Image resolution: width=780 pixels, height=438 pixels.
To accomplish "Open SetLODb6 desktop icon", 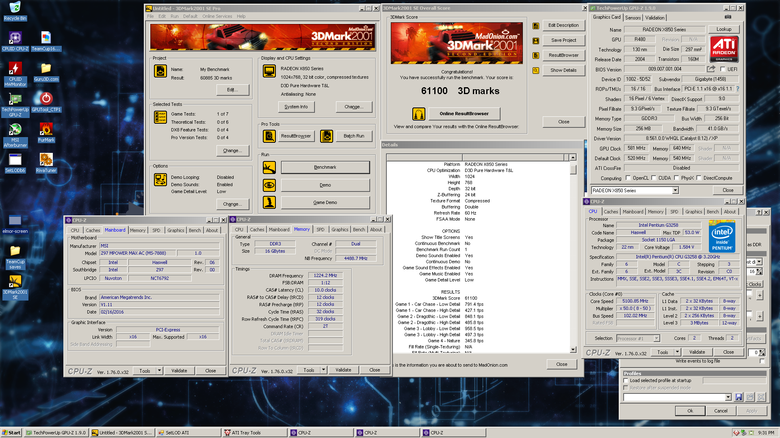I will 15,163.
